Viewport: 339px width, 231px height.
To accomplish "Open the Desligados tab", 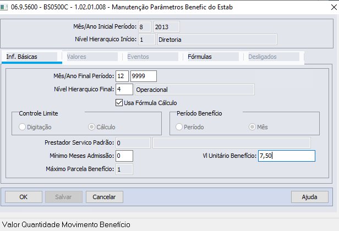I will coord(274,57).
